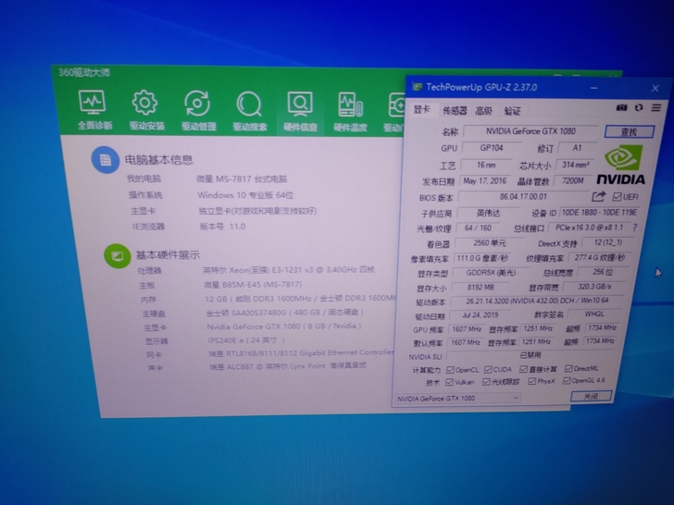This screenshot has width=674, height=505.
Task: Select 硬件信息 toolbar icon
Action: pyautogui.click(x=300, y=112)
